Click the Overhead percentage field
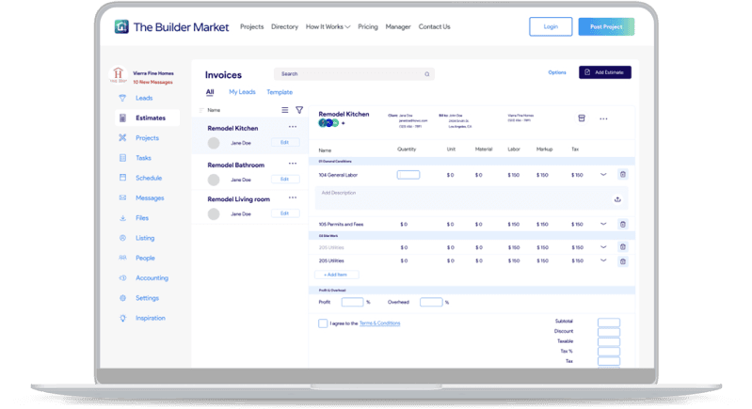Image resolution: width=752 pixels, height=409 pixels. coord(431,302)
